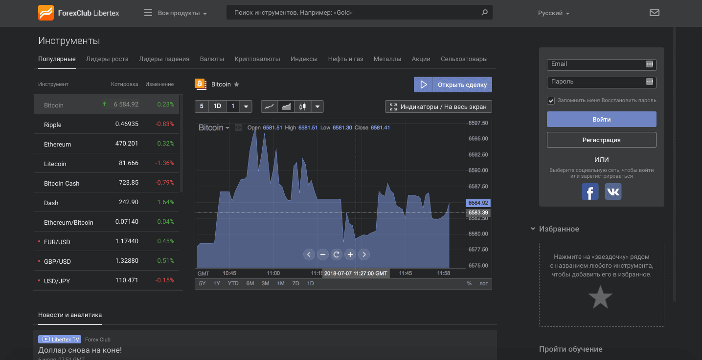
Task: Click the Открыть сделку button
Action: click(x=453, y=85)
